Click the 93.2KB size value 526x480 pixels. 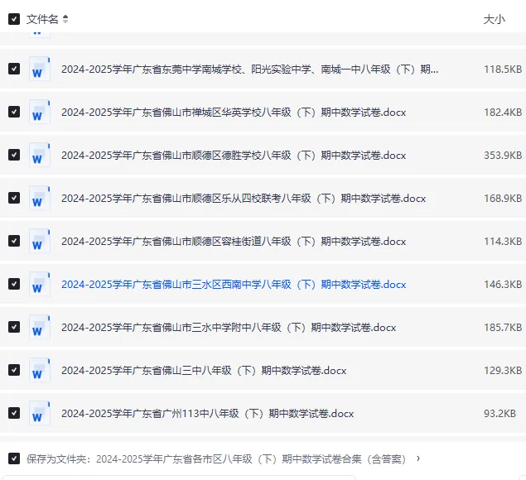click(499, 413)
